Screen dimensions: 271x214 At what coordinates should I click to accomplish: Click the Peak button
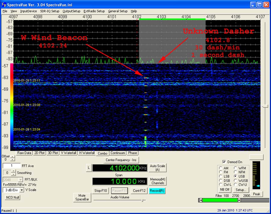click(x=257, y=194)
